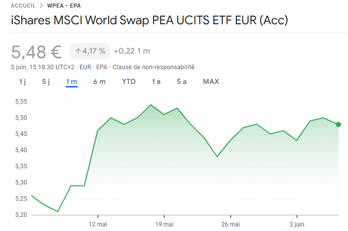
Task: Show the YTD chart range
Action: click(129, 81)
